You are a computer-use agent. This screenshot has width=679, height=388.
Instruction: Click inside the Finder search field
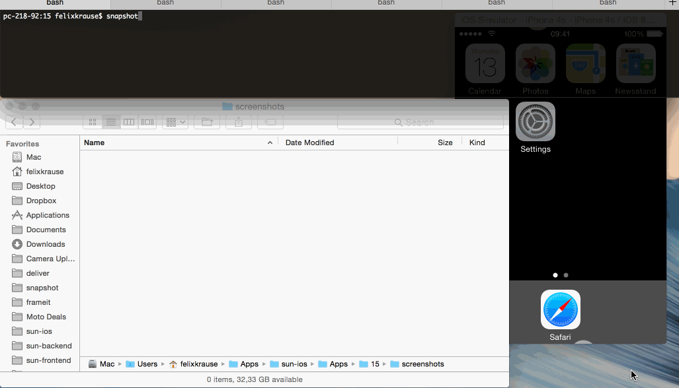pyautogui.click(x=420, y=121)
